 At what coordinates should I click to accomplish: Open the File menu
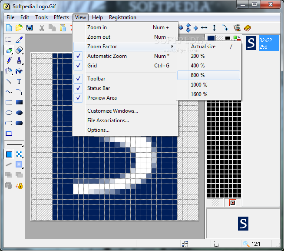tap(10, 17)
